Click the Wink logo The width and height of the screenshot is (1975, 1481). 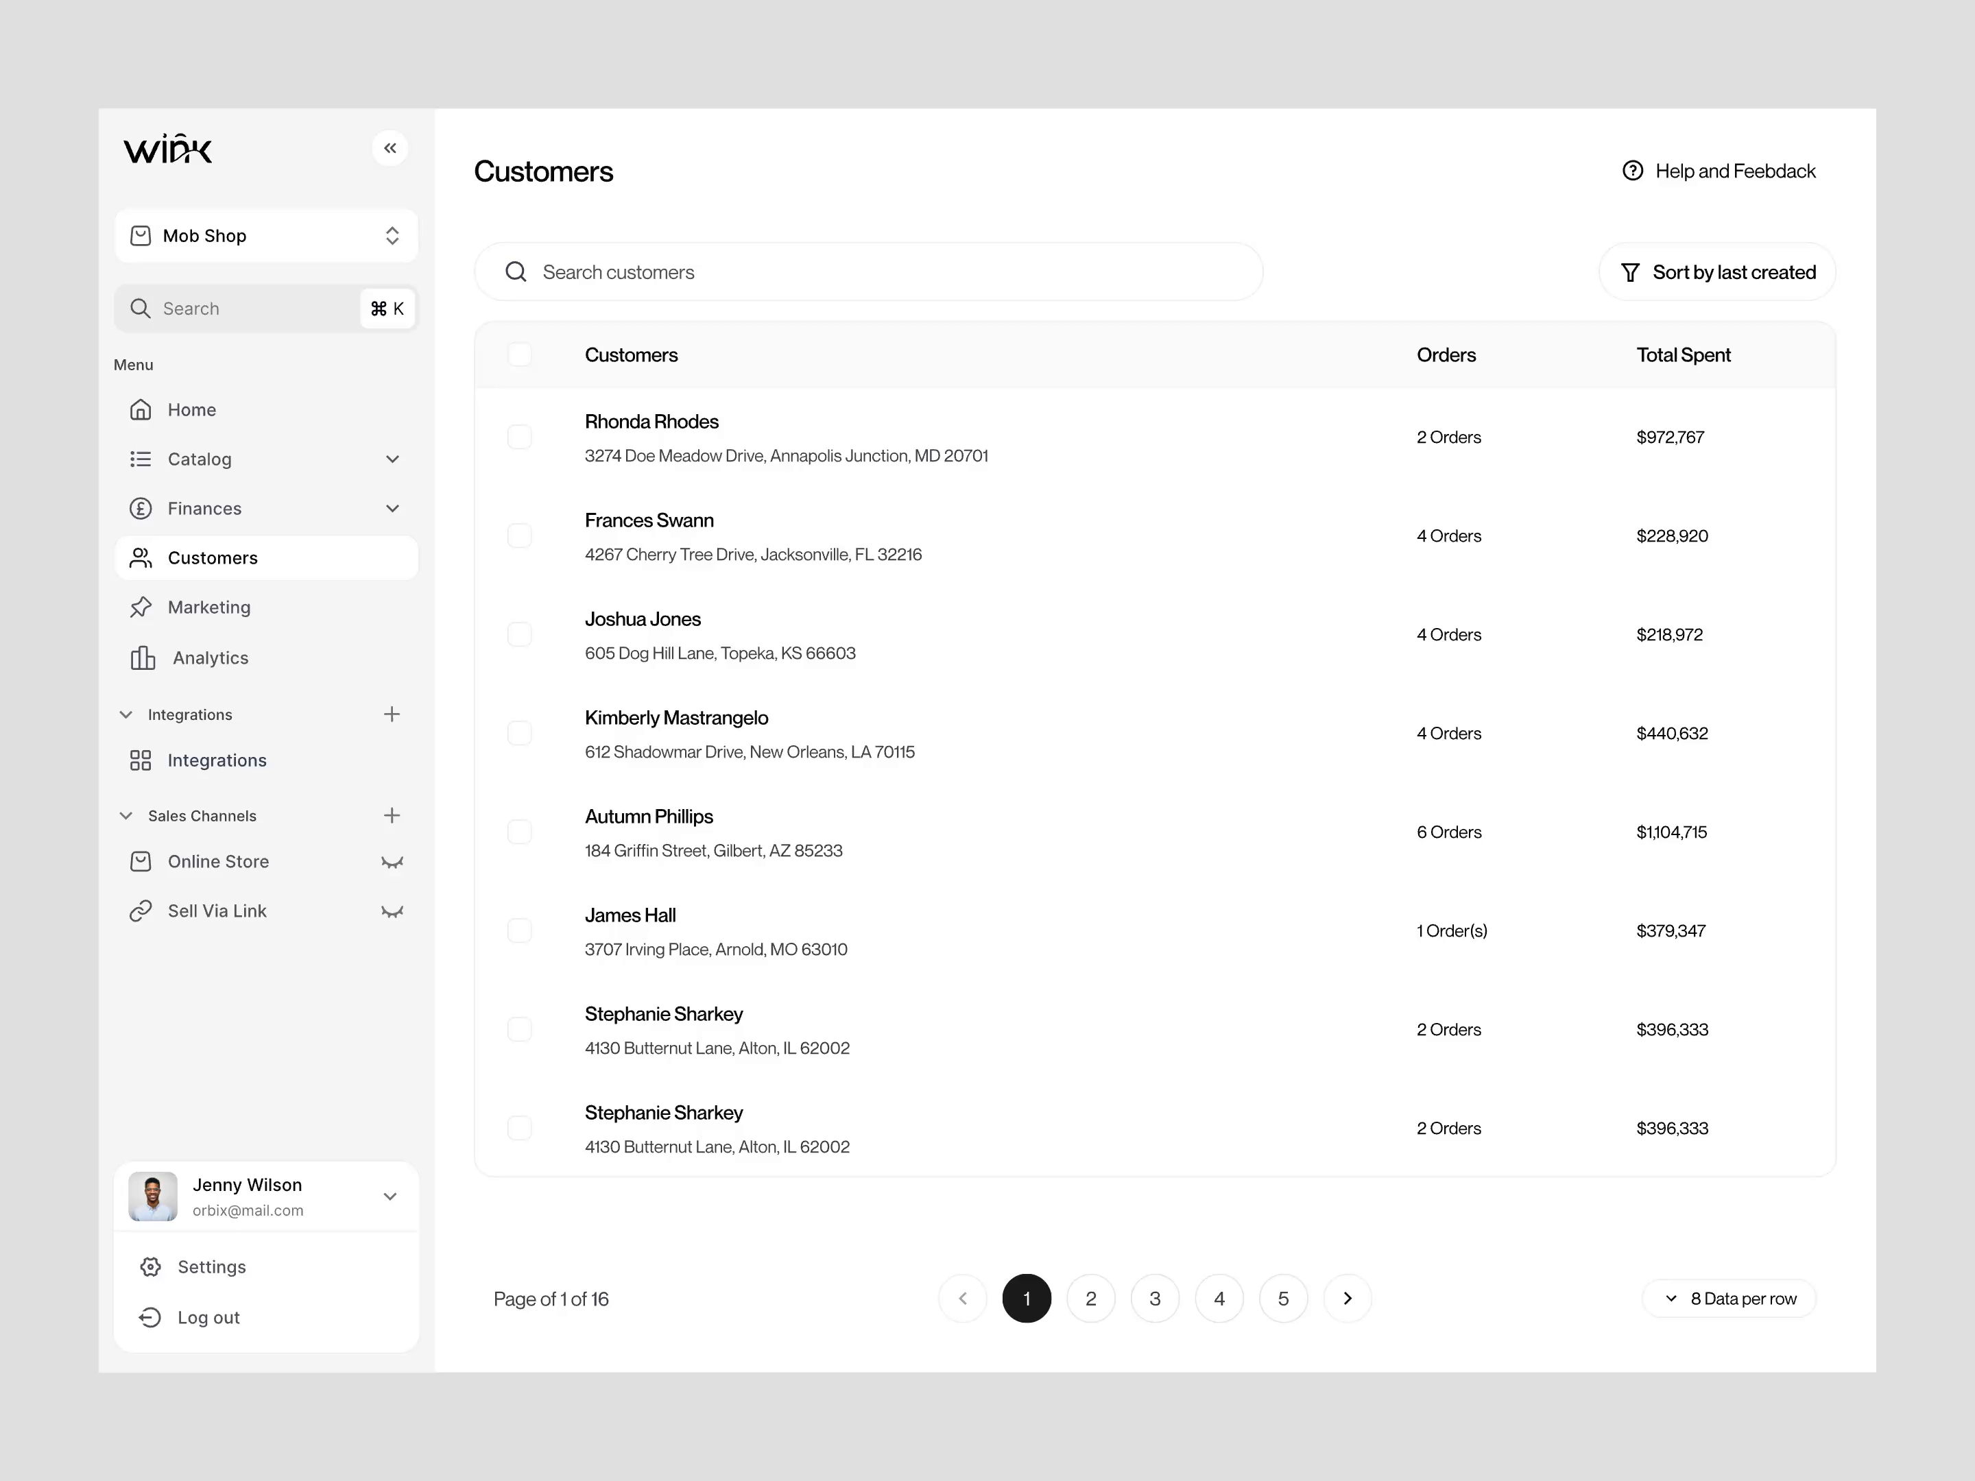tap(168, 149)
